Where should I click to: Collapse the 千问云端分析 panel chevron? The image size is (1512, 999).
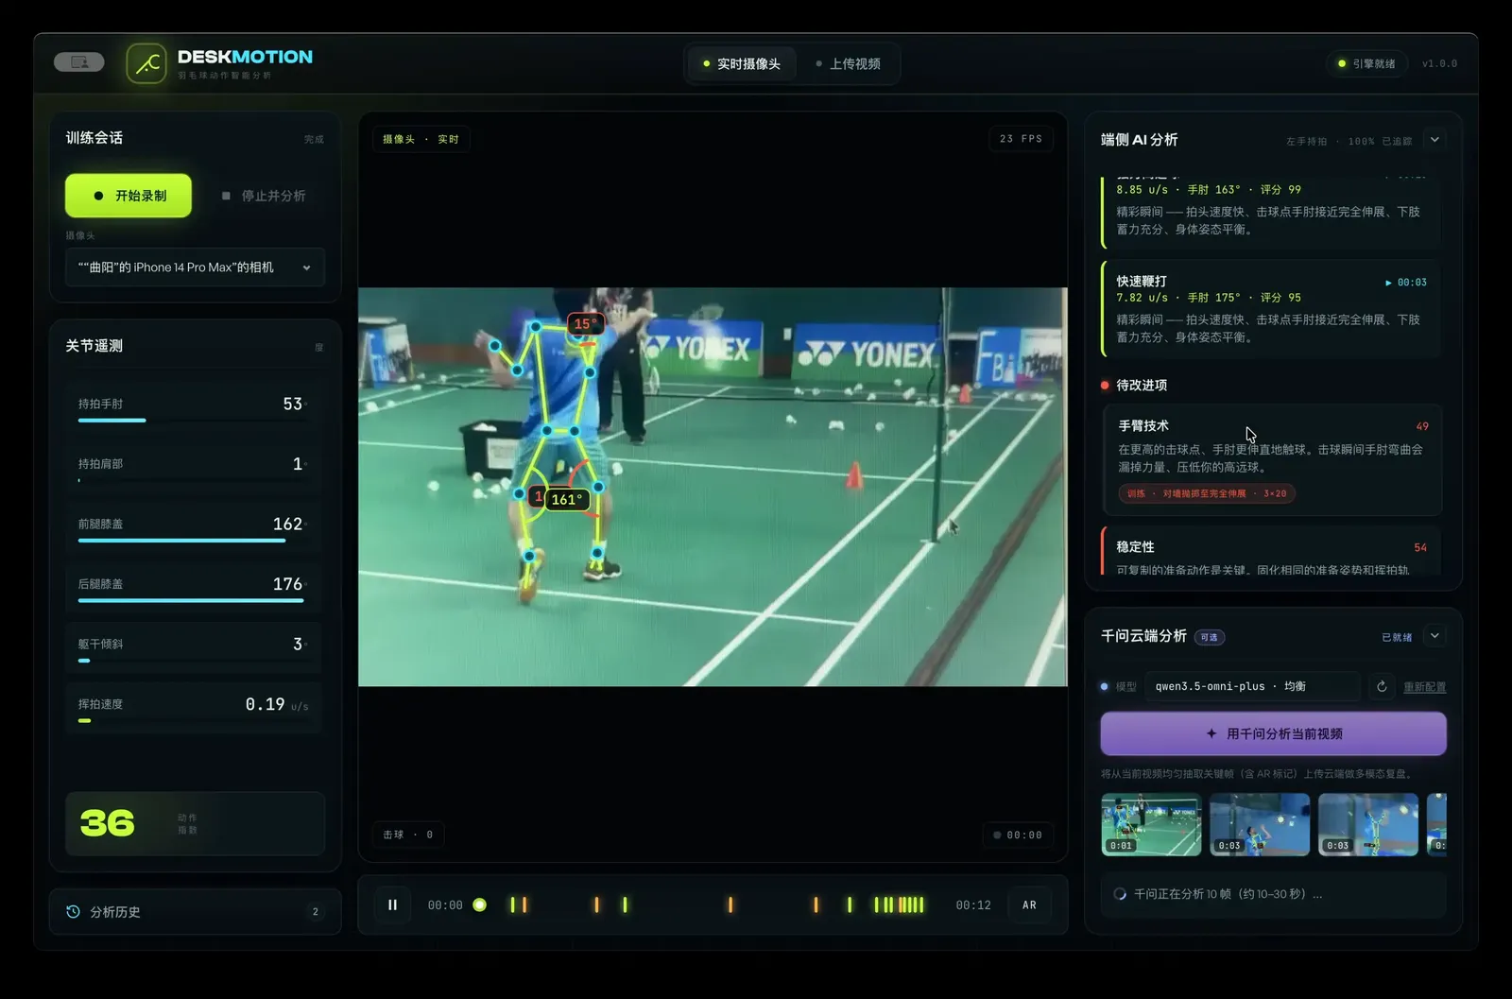(1435, 636)
